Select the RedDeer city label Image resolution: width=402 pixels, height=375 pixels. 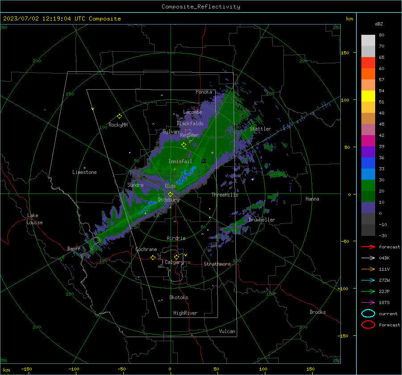(x=189, y=135)
